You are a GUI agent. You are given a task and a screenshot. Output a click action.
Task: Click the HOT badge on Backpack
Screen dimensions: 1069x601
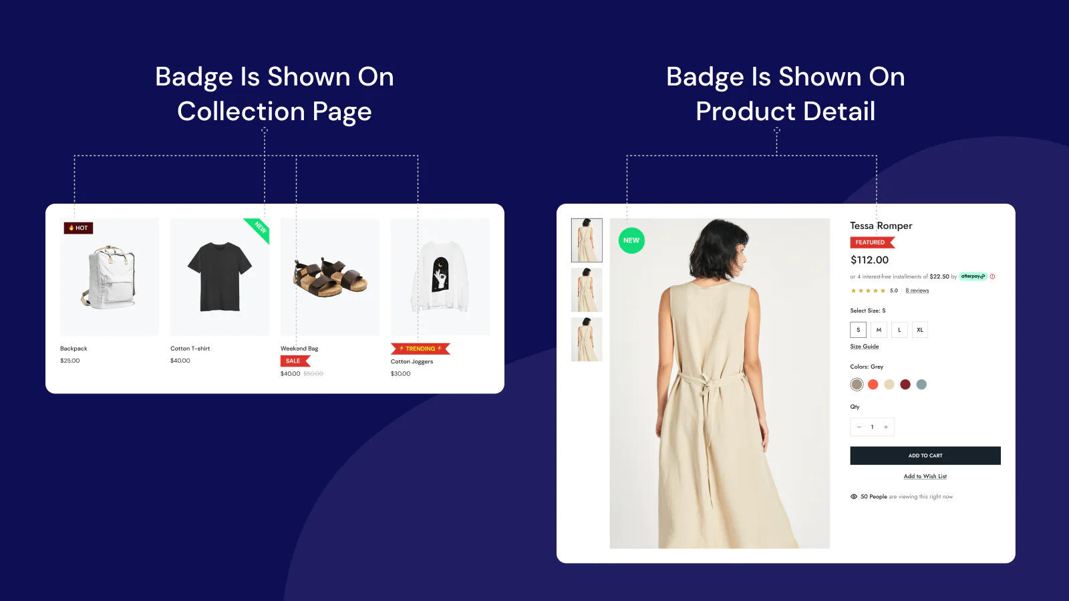(78, 228)
